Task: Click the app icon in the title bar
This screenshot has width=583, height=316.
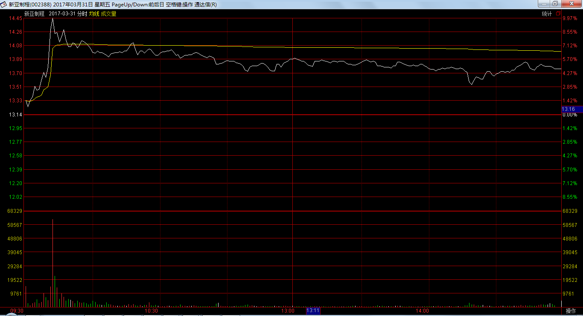Action: pyautogui.click(x=3, y=4)
